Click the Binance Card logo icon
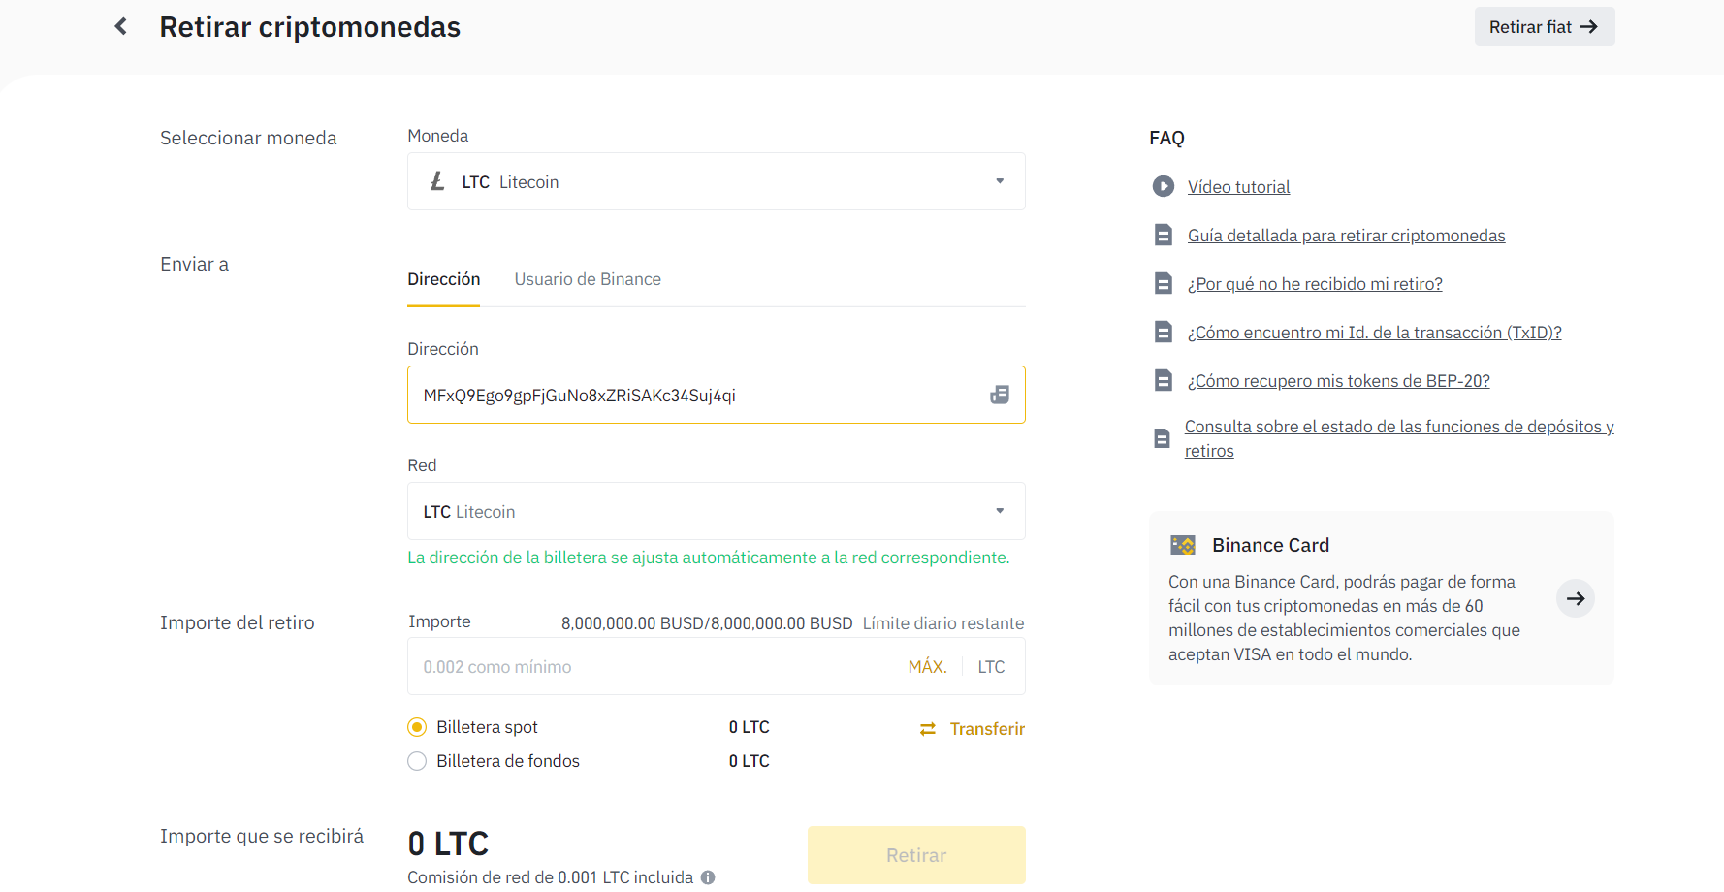 tap(1183, 545)
